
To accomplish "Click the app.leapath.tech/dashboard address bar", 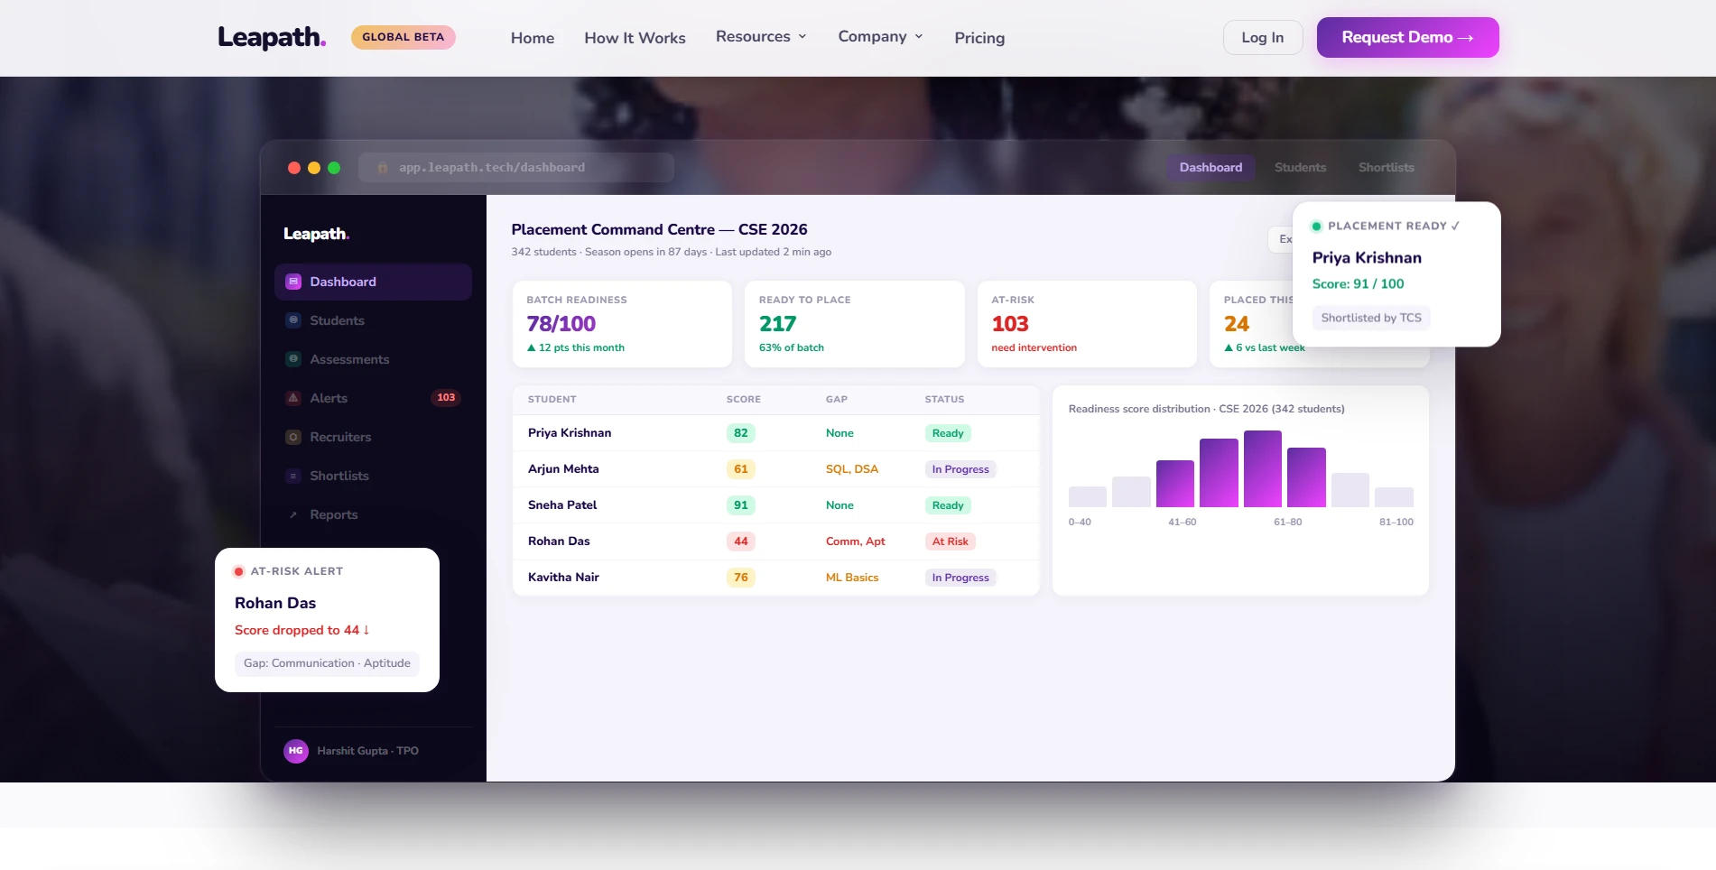I will [516, 167].
